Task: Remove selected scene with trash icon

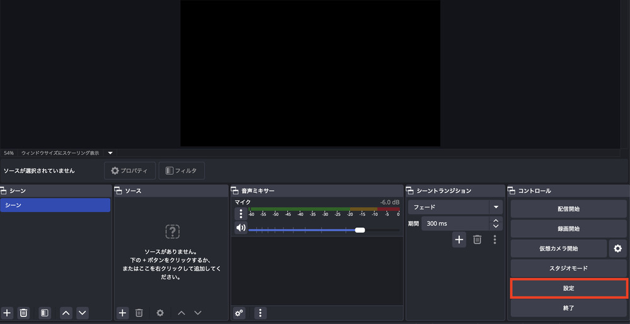Action: 24,313
